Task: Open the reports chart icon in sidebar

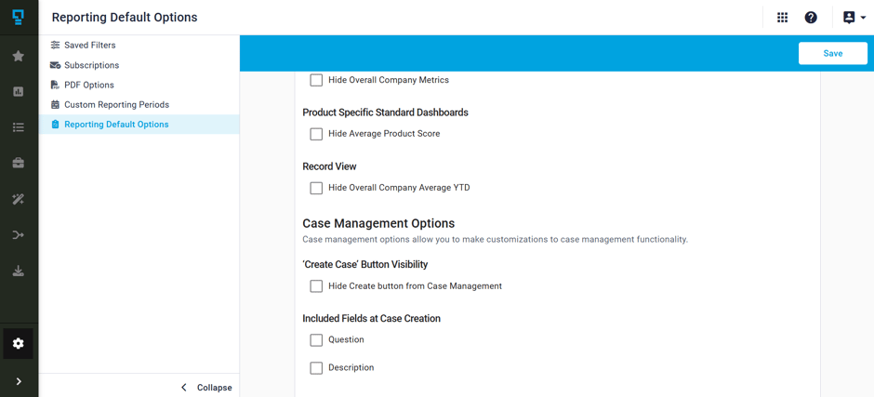Action: coord(19,91)
